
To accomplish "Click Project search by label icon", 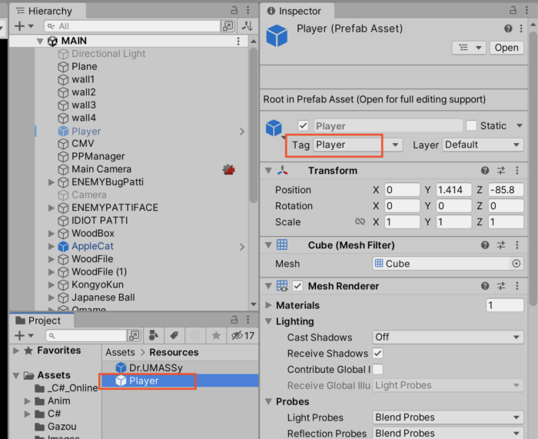I will pos(174,335).
